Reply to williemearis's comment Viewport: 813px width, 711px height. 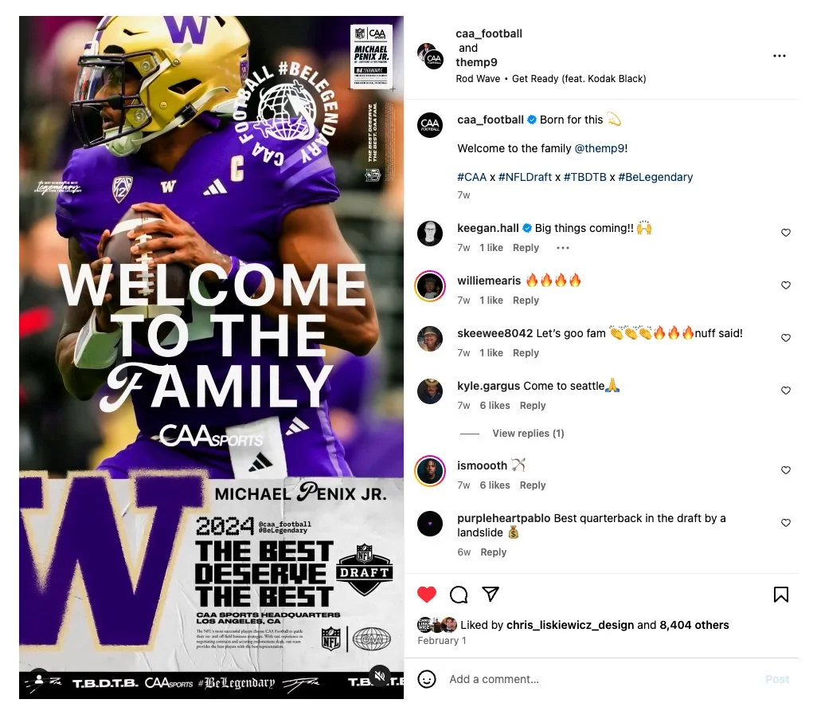point(526,301)
